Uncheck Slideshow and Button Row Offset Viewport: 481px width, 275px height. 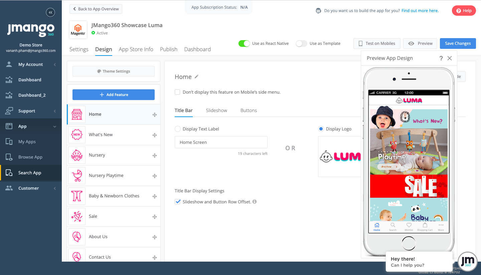(x=178, y=202)
